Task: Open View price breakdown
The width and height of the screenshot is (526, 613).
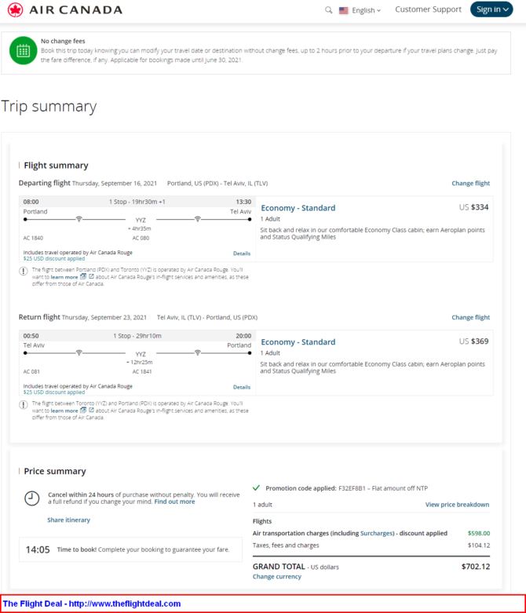Action: click(457, 505)
